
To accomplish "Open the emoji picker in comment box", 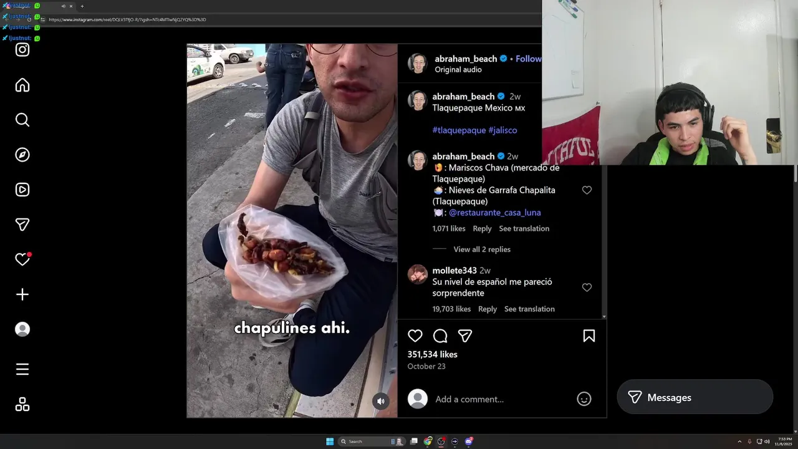I will click(x=584, y=399).
